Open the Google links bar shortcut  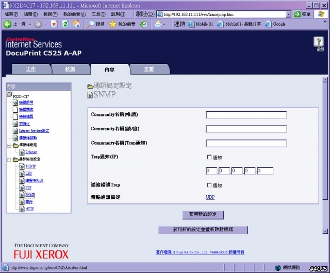coord(275,24)
